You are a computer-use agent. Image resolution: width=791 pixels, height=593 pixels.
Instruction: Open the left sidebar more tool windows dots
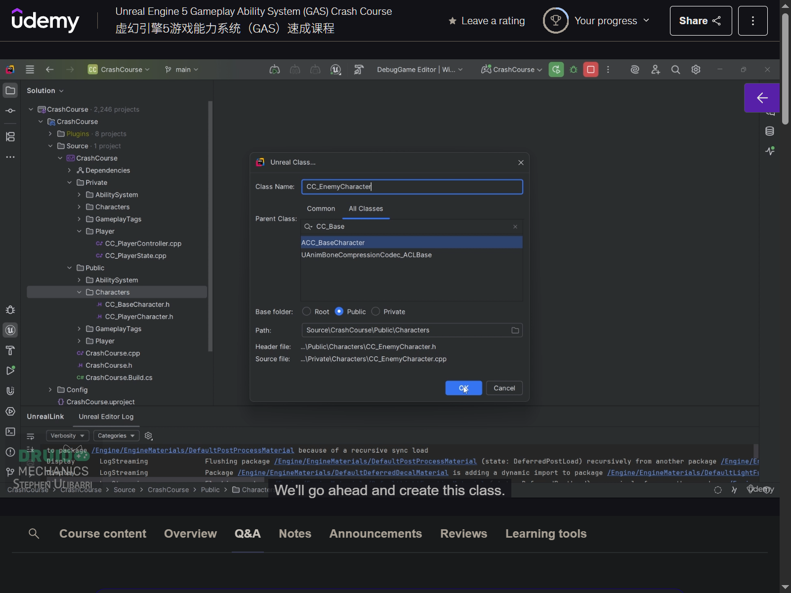click(x=10, y=157)
